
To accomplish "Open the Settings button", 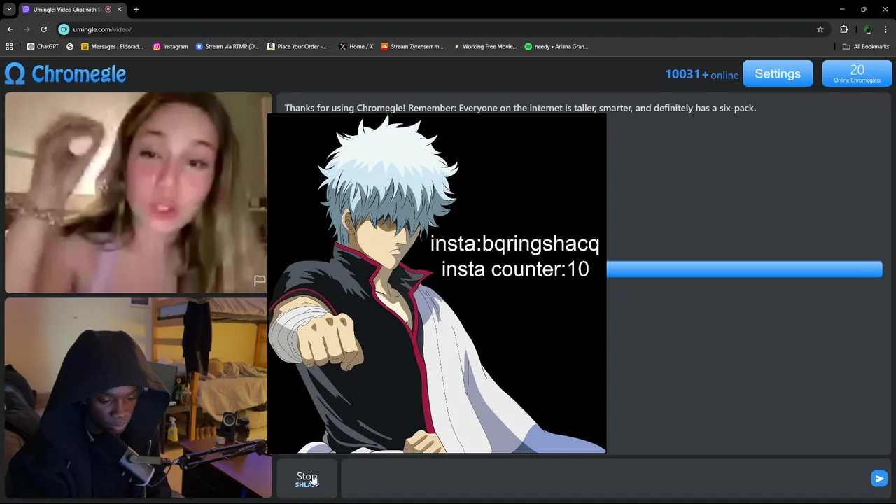I will (x=778, y=73).
